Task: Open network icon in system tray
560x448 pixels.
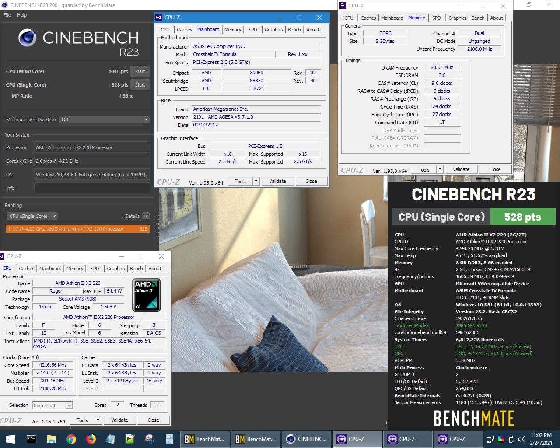Action: point(490,439)
